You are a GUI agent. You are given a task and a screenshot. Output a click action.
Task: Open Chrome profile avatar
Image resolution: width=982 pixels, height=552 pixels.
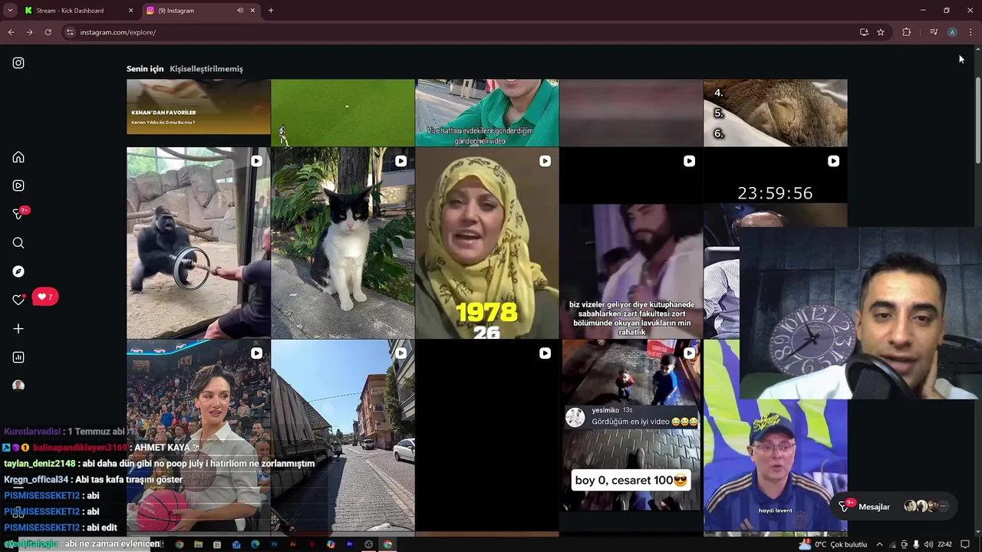click(x=952, y=32)
